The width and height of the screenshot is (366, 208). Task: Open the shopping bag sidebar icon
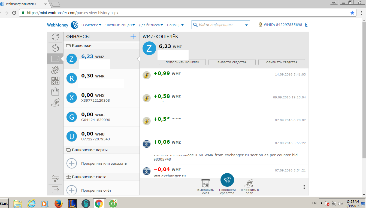click(x=55, y=92)
